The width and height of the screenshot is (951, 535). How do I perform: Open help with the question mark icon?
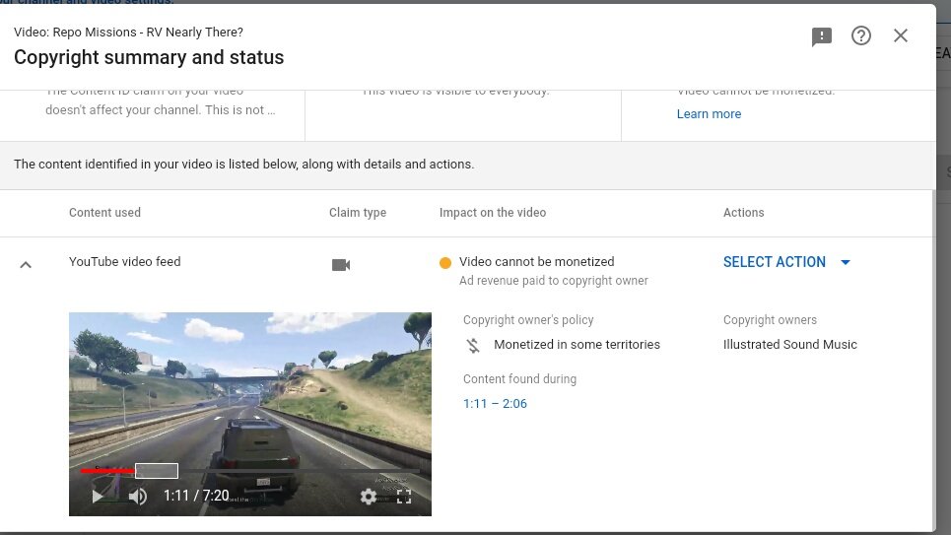point(860,35)
